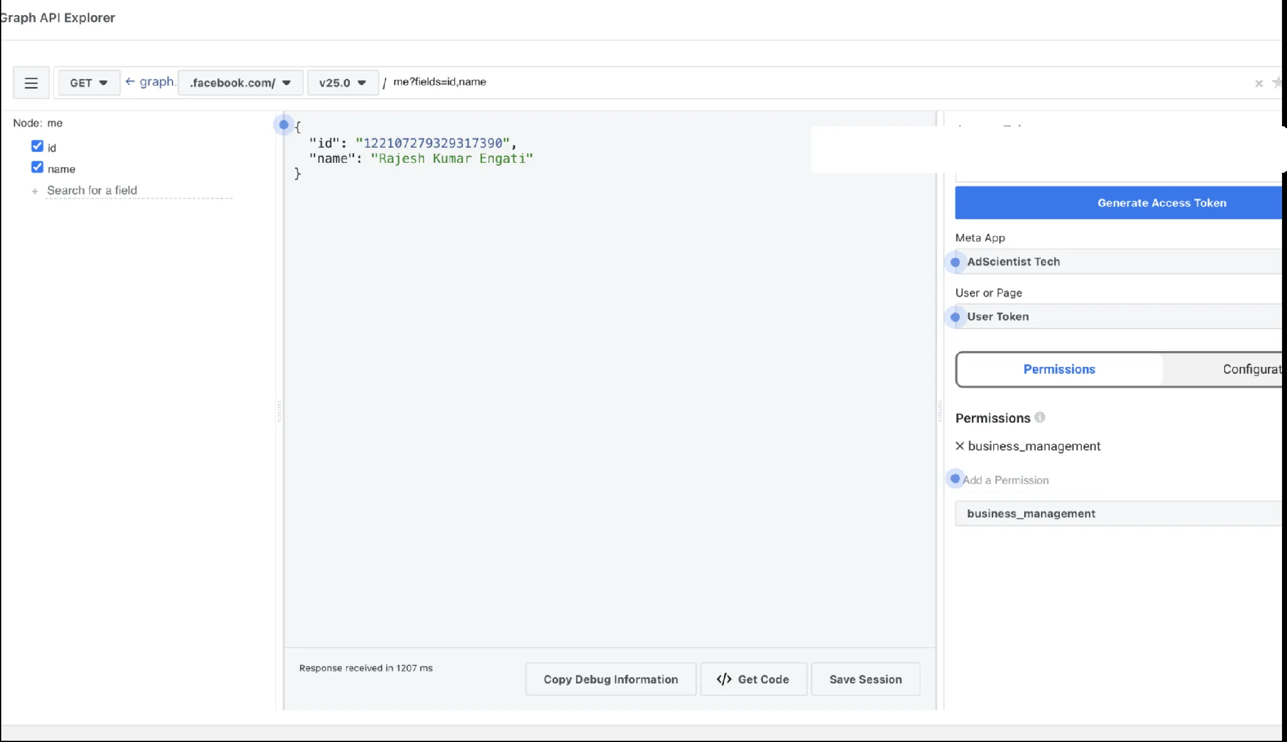Click the left panel resize handle
The height and width of the screenshot is (742, 1287).
(x=279, y=412)
